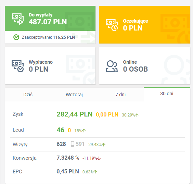Click the mobile phone icon beside 591
The image size is (193, 184).
pos(73,144)
